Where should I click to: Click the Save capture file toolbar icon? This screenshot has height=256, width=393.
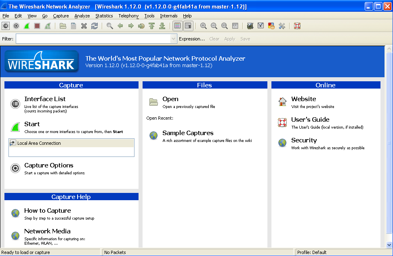click(x=74, y=26)
